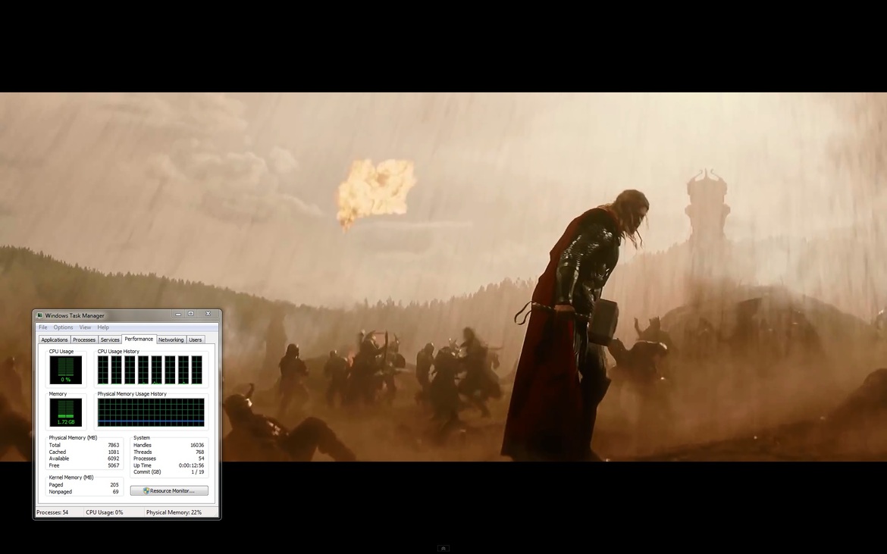Click the Threads count 768
The height and width of the screenshot is (554, 887).
(x=199, y=452)
